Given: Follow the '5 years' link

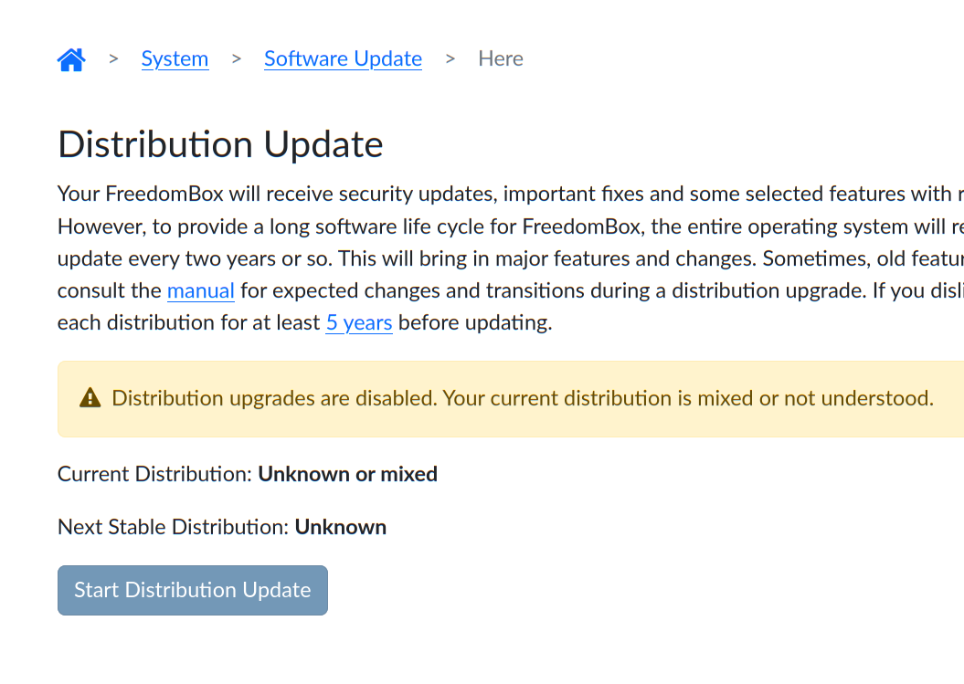Looking at the screenshot, I should tap(359, 323).
